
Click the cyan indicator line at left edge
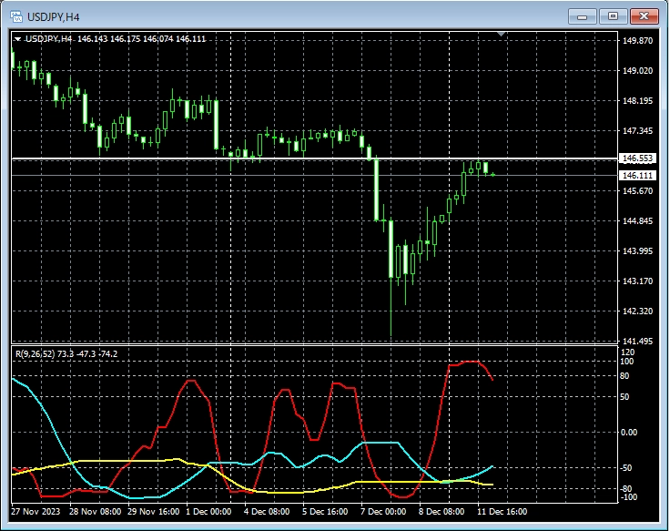(x=16, y=381)
